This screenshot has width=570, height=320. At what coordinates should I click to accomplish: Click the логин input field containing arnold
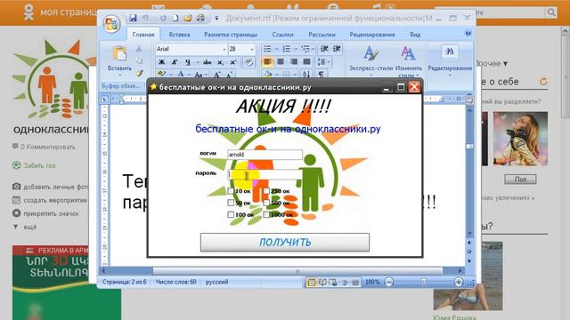(x=265, y=154)
